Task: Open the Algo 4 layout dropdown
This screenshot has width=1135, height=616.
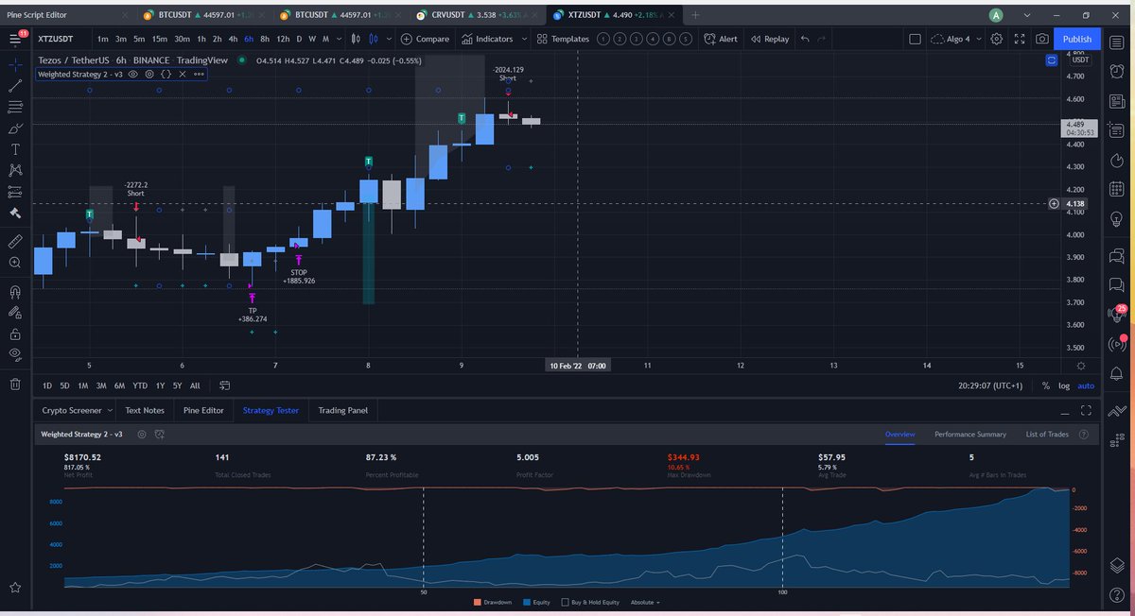Action: click(957, 39)
